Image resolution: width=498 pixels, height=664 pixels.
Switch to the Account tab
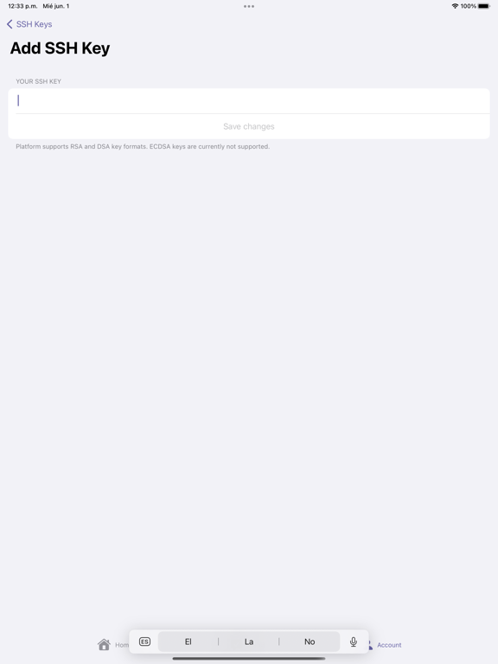tap(389, 645)
